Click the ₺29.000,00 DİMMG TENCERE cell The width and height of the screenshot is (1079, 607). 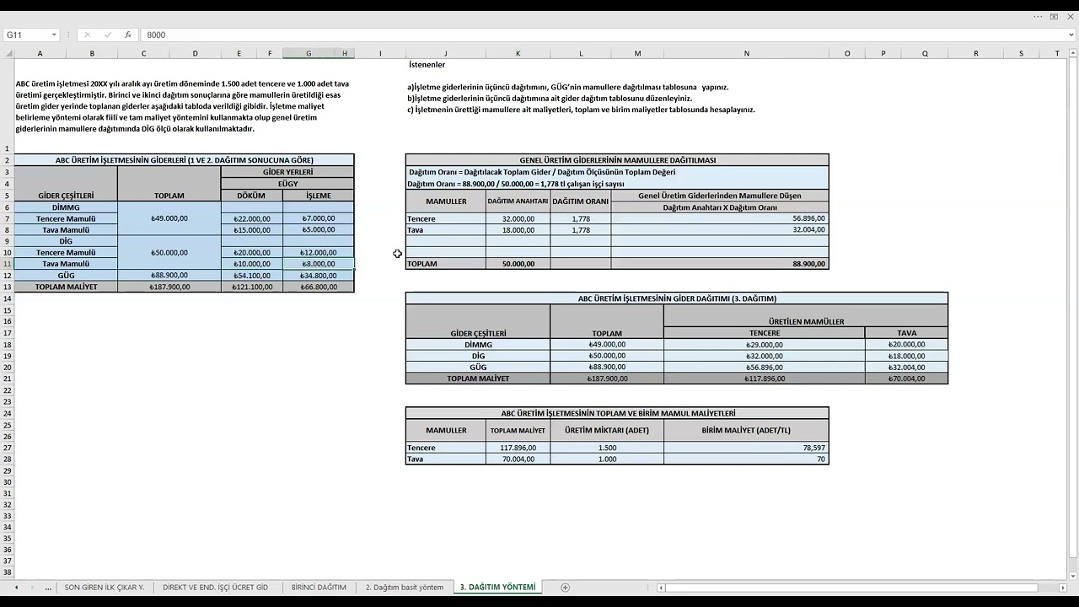pyautogui.click(x=765, y=345)
